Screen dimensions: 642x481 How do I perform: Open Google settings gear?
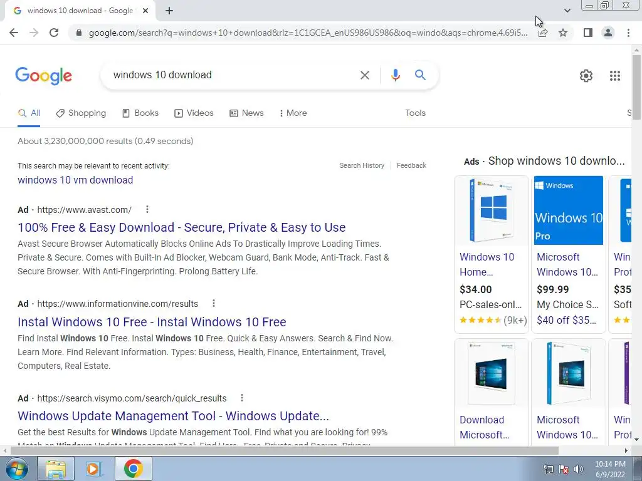click(586, 76)
